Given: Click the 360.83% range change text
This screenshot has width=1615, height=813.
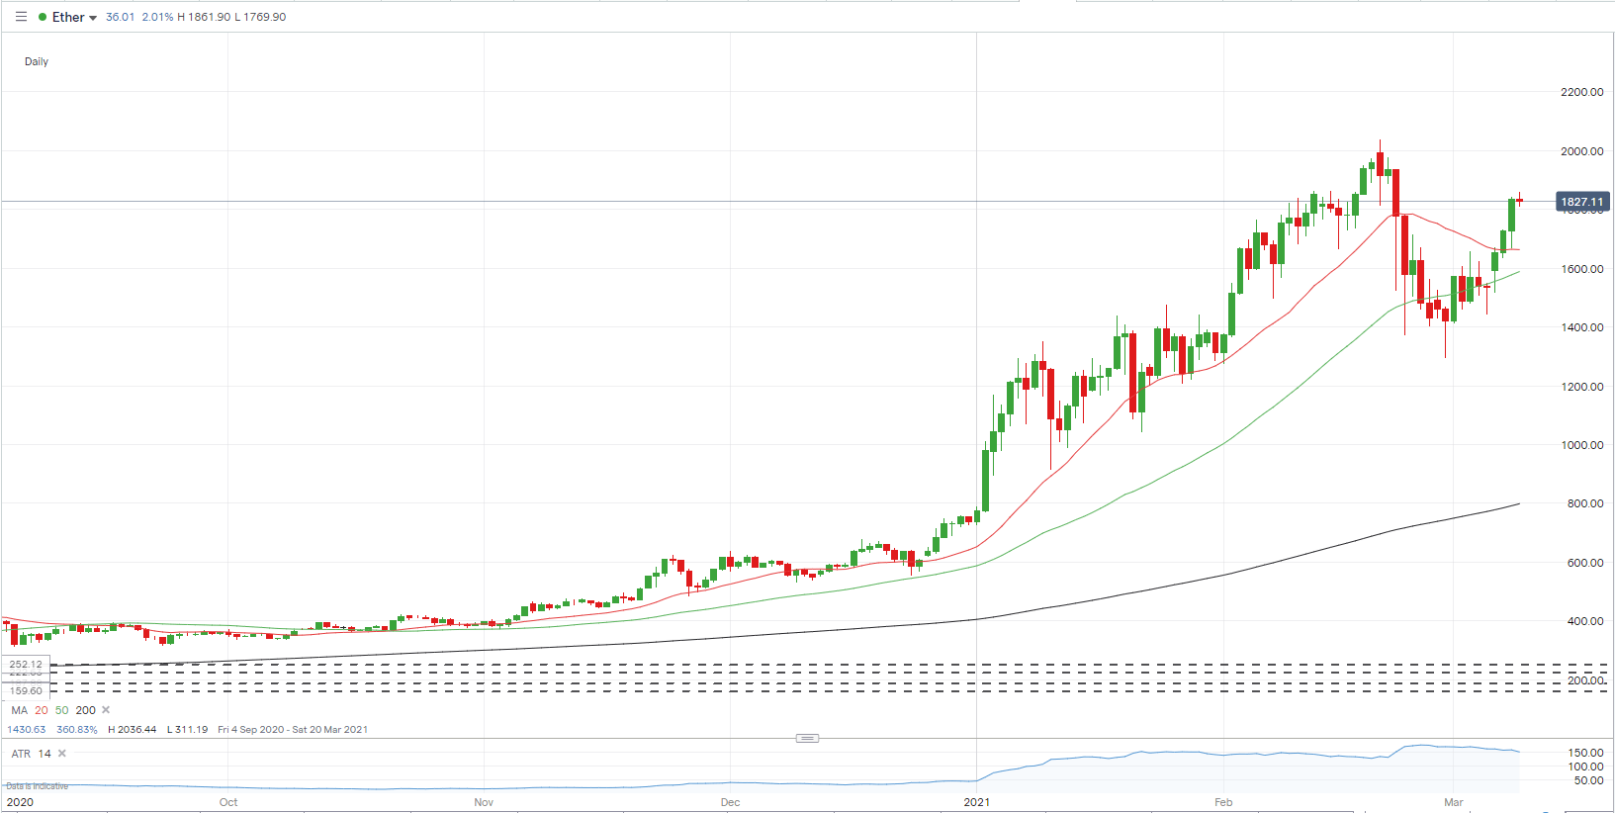Looking at the screenshot, I should coord(77,730).
